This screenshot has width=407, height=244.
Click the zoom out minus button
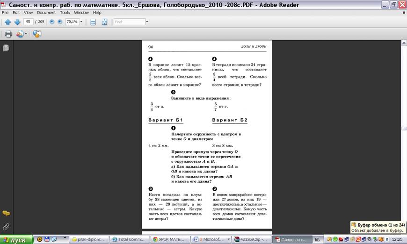pyautogui.click(x=52, y=22)
